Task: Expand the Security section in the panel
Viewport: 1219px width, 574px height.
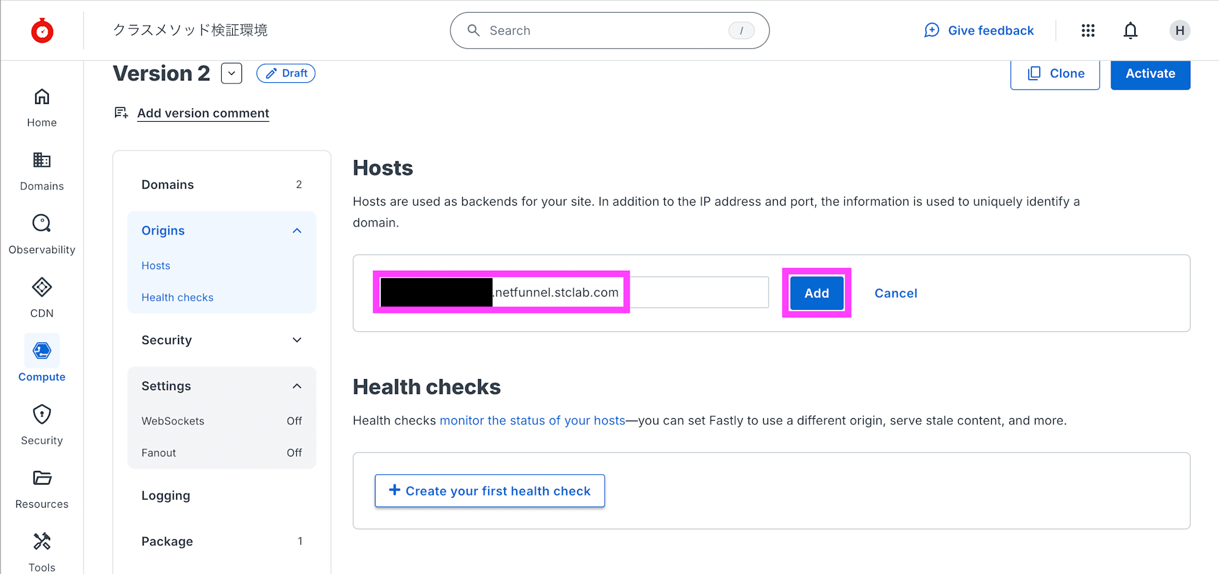Action: pos(297,340)
